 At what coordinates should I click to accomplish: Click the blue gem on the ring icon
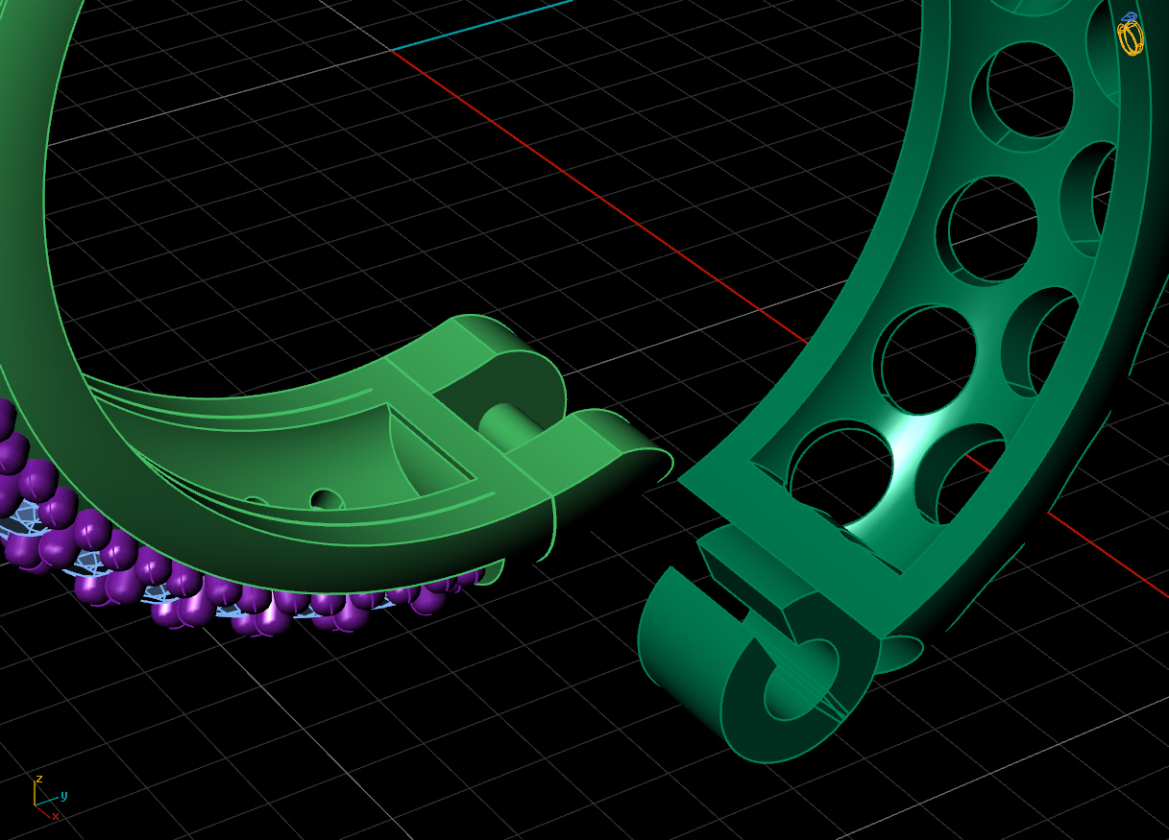(x=1129, y=16)
